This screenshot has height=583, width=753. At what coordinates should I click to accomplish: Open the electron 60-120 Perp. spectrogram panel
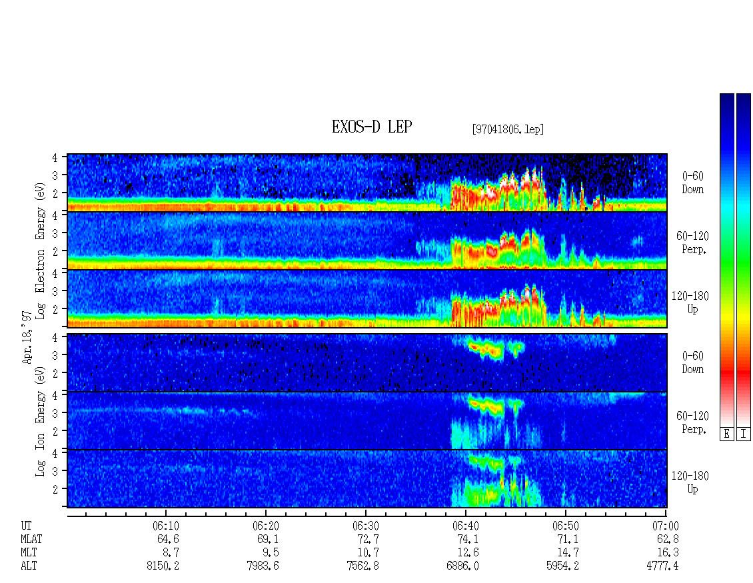coord(367,241)
